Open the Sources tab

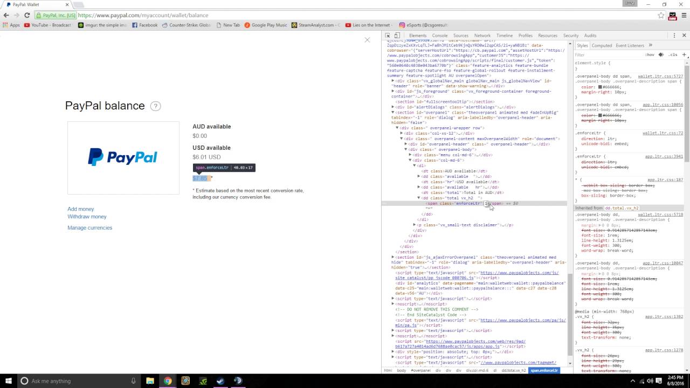461,36
